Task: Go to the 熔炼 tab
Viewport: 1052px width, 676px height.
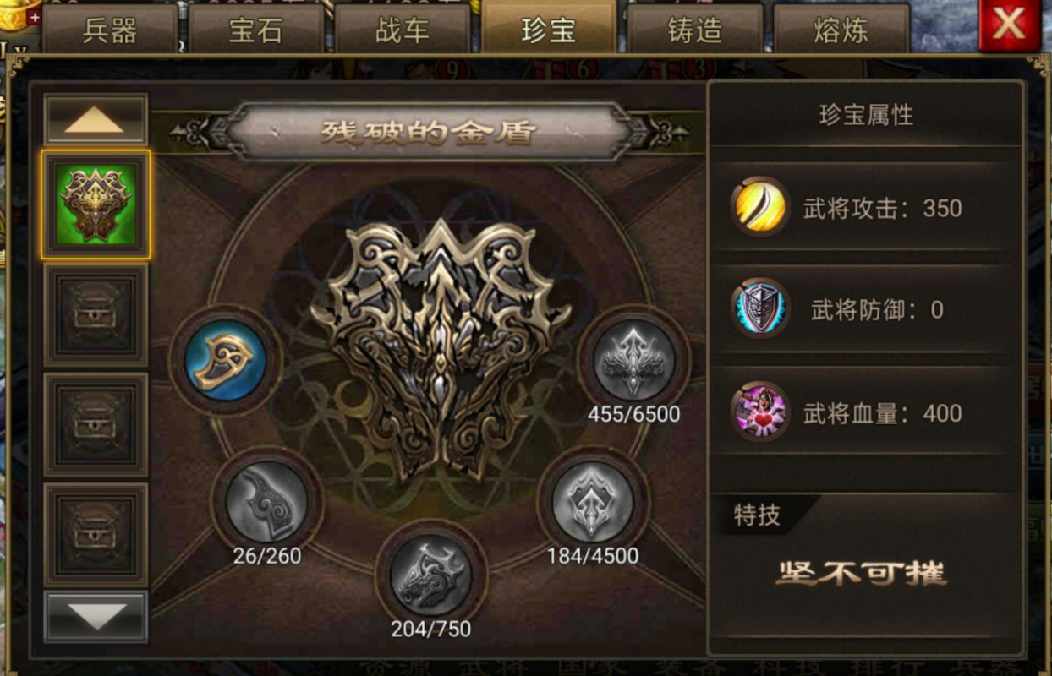Action: pyautogui.click(x=841, y=29)
